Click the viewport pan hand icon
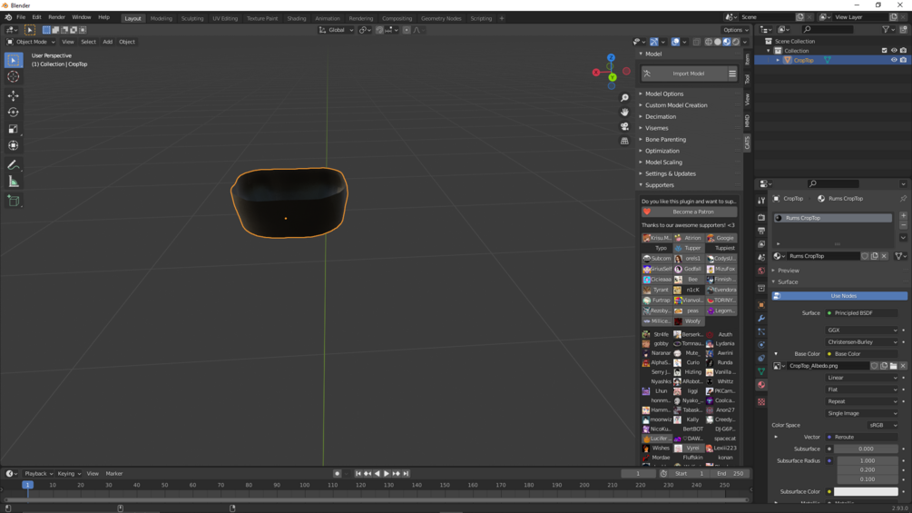 coord(624,113)
